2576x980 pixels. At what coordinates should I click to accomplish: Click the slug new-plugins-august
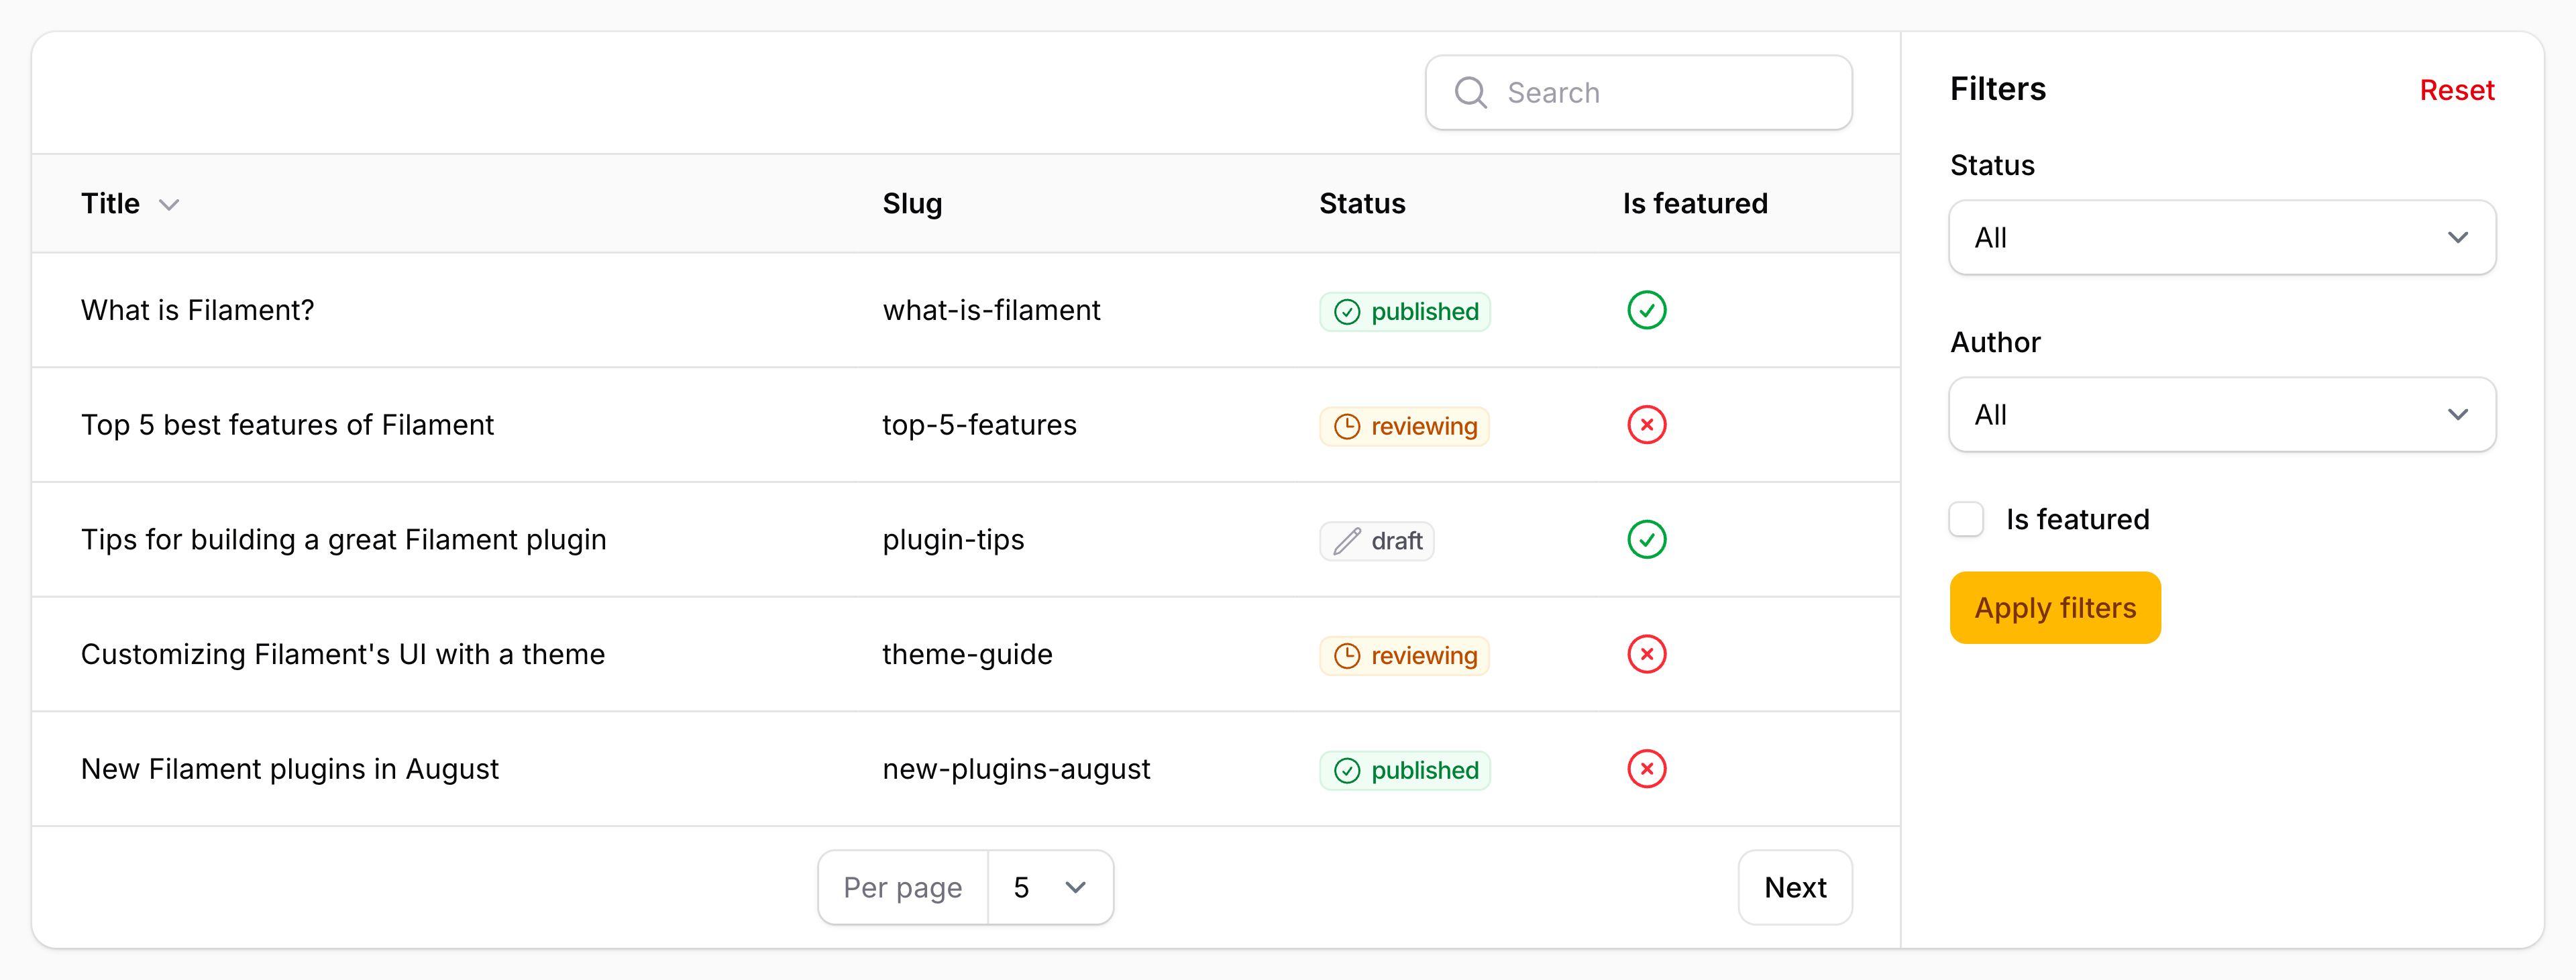pos(1016,769)
